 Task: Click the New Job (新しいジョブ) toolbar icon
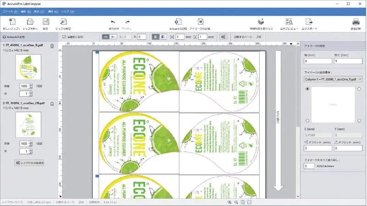(x=12, y=22)
